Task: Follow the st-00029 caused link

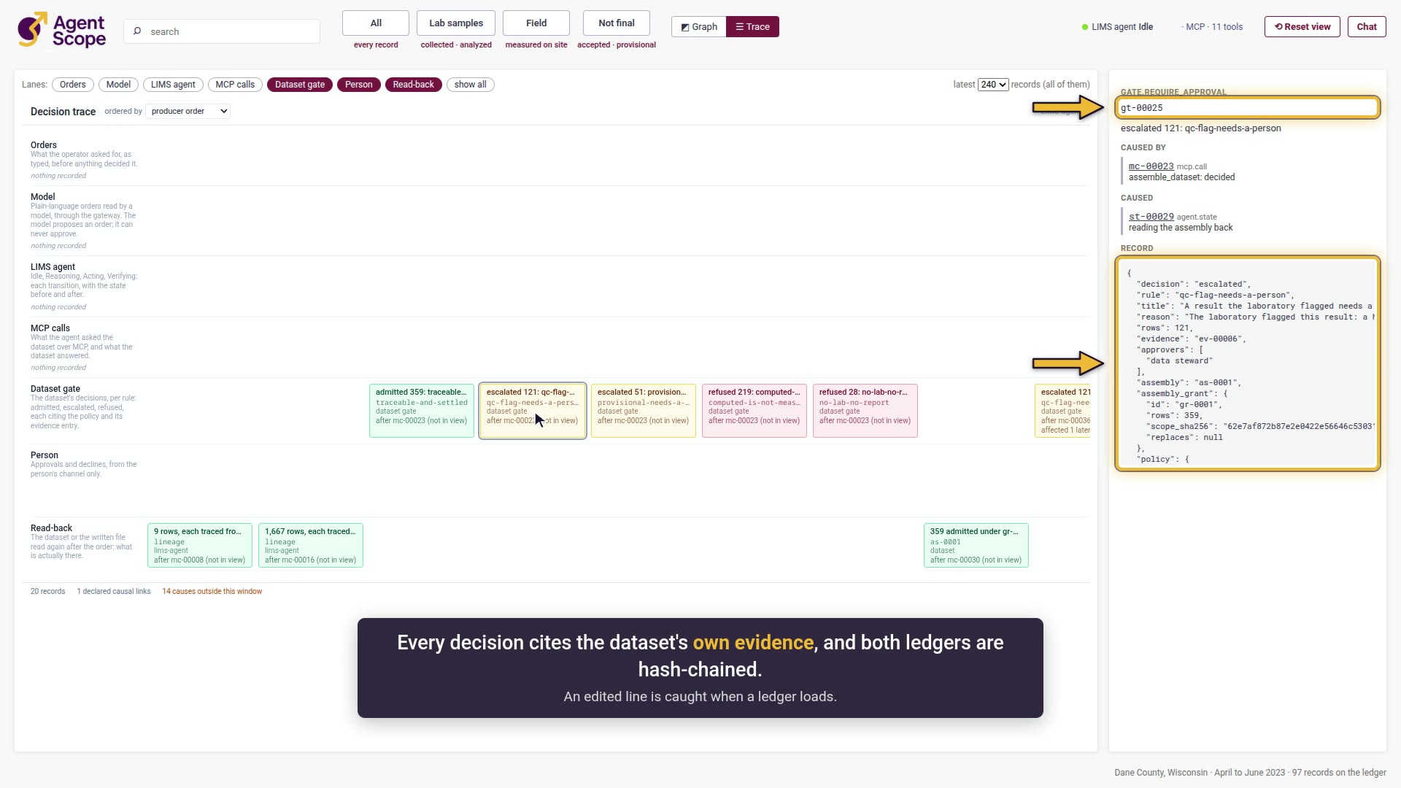Action: click(x=1151, y=217)
